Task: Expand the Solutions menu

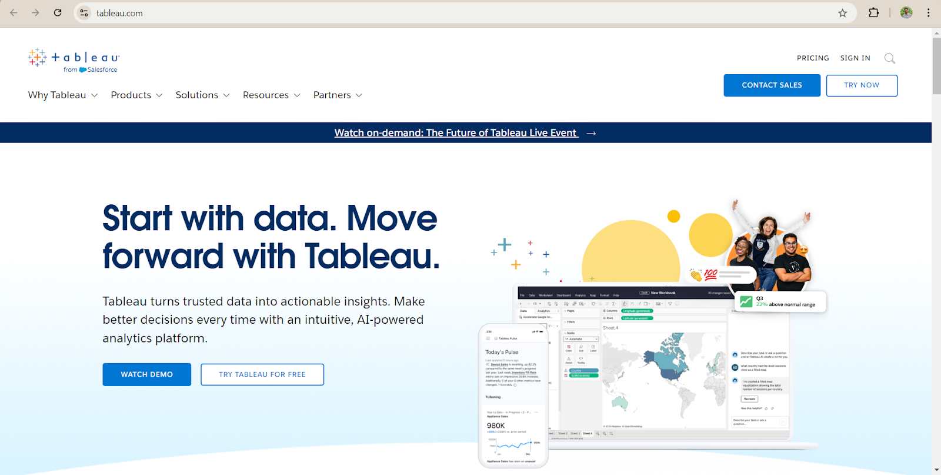Action: tap(202, 95)
